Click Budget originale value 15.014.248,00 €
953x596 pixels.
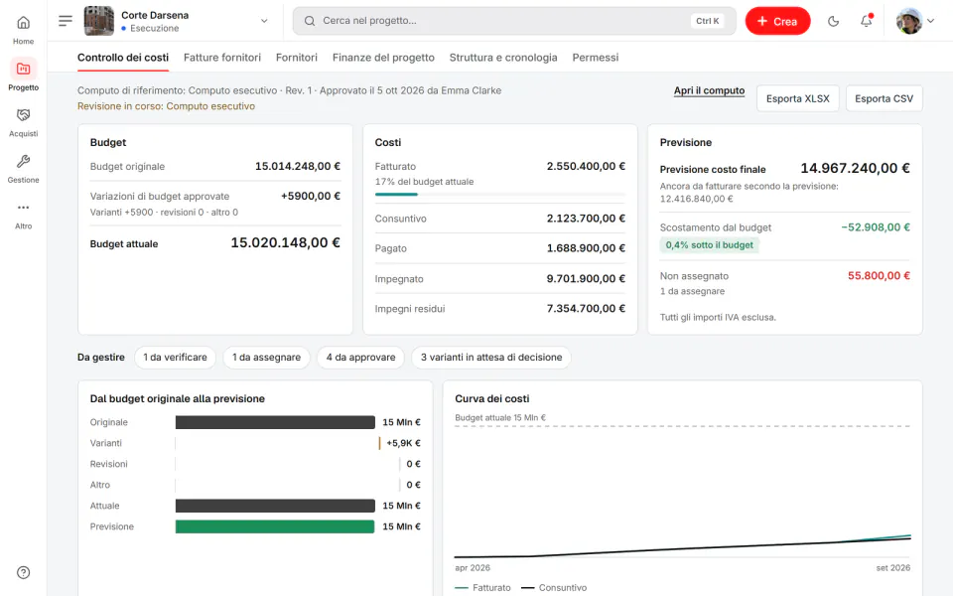(297, 166)
